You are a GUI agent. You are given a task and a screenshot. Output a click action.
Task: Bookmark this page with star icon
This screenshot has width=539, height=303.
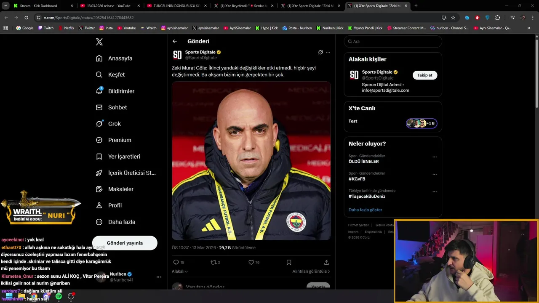453,18
